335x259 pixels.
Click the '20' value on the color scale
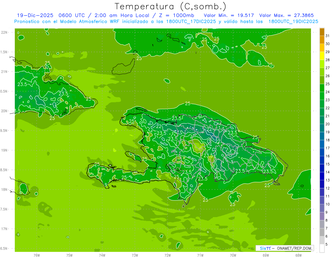pos(328,124)
